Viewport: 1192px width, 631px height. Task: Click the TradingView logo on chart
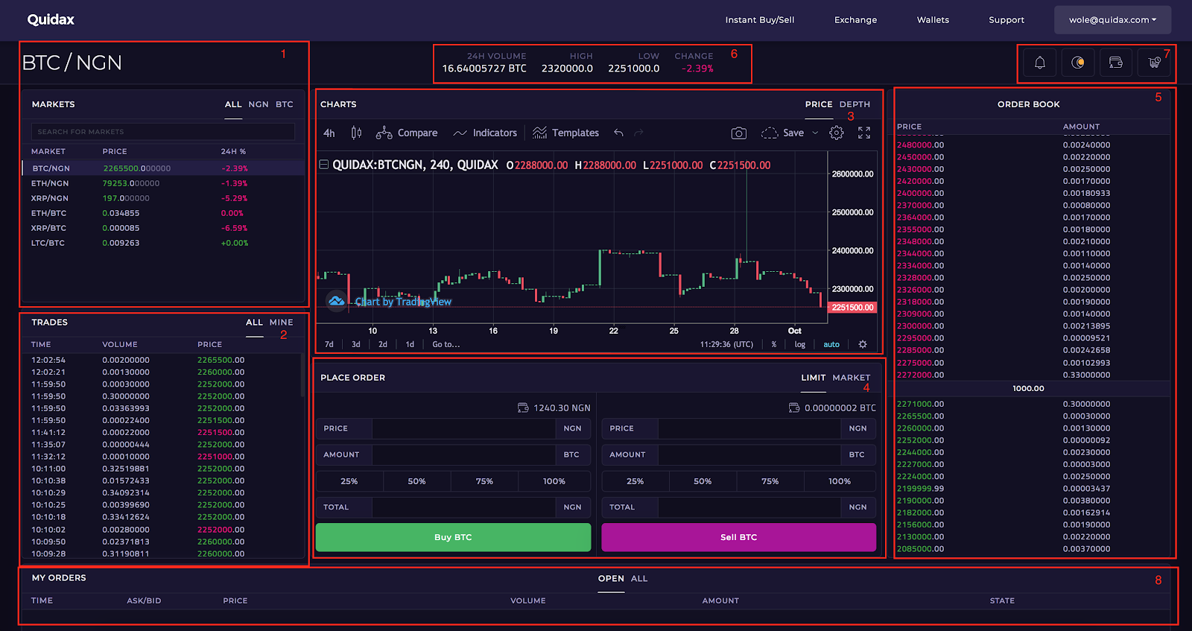click(x=337, y=301)
